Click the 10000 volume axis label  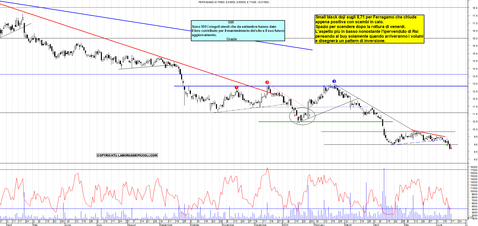(x=474, y=191)
